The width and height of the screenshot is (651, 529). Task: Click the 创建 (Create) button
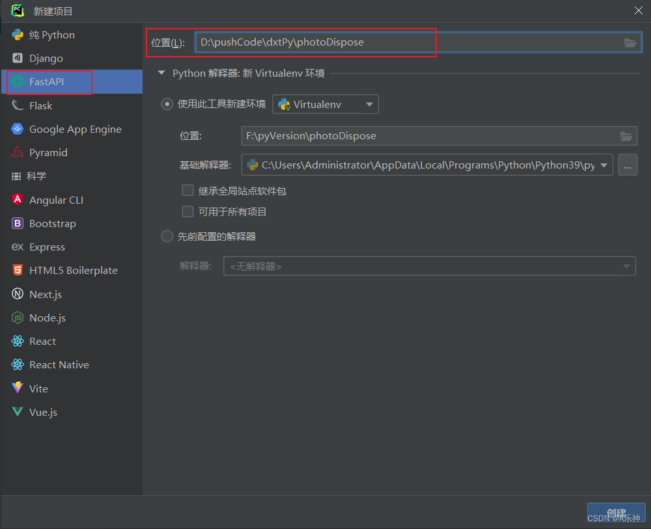pos(616,513)
